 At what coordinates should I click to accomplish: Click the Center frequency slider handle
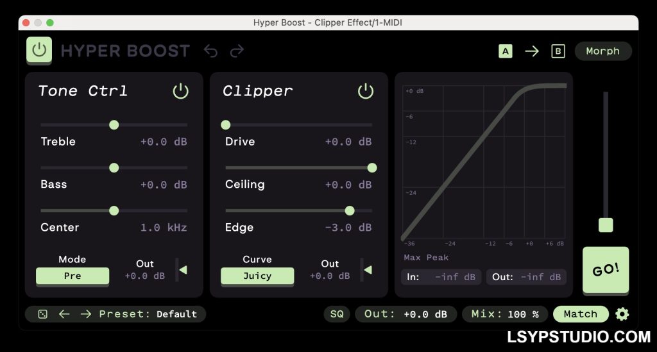point(114,210)
